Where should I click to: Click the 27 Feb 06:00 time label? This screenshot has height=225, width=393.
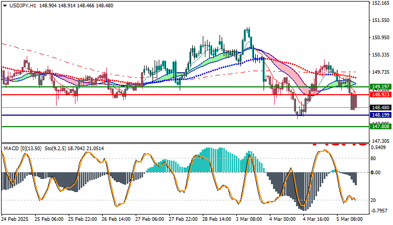150,219
